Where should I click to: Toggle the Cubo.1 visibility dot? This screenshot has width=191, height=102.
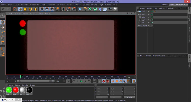click(149, 11)
